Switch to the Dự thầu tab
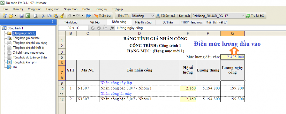The height and width of the screenshot is (114, 286). (x=168, y=22)
